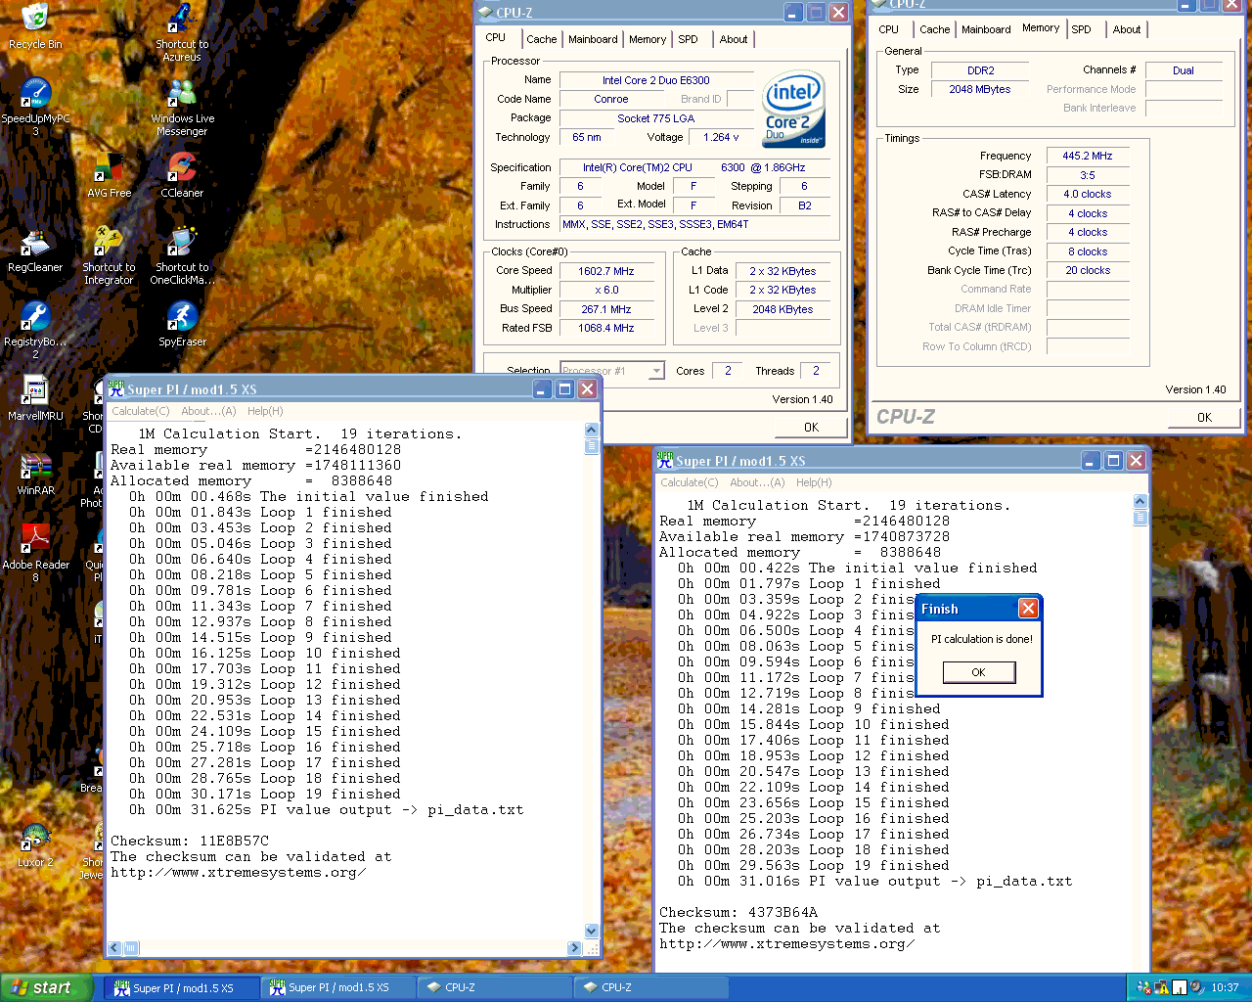Screen dimensions: 1252x1002
Task: Open Calculate(C) menu in left Super PI
Action: pyautogui.click(x=140, y=411)
